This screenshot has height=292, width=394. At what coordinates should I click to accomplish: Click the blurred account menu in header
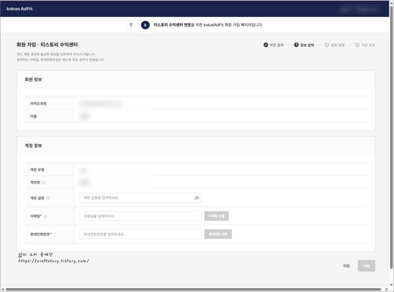(359, 9)
